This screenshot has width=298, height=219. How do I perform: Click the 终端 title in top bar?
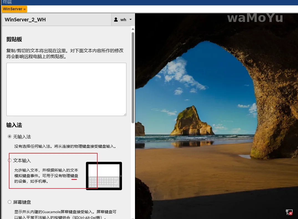(7, 2)
